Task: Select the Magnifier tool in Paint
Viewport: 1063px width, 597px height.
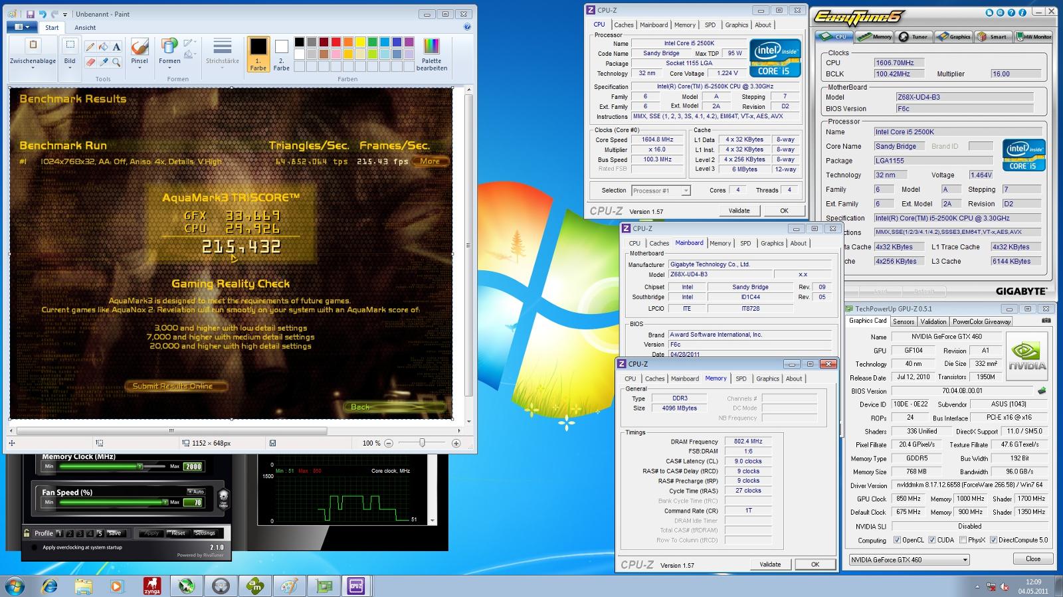Action: [116, 62]
